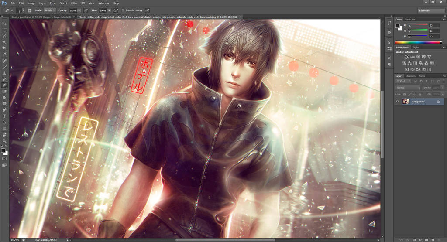Image resolution: width=447 pixels, height=242 pixels.
Task: Open the Filter menu
Action: coord(74,3)
